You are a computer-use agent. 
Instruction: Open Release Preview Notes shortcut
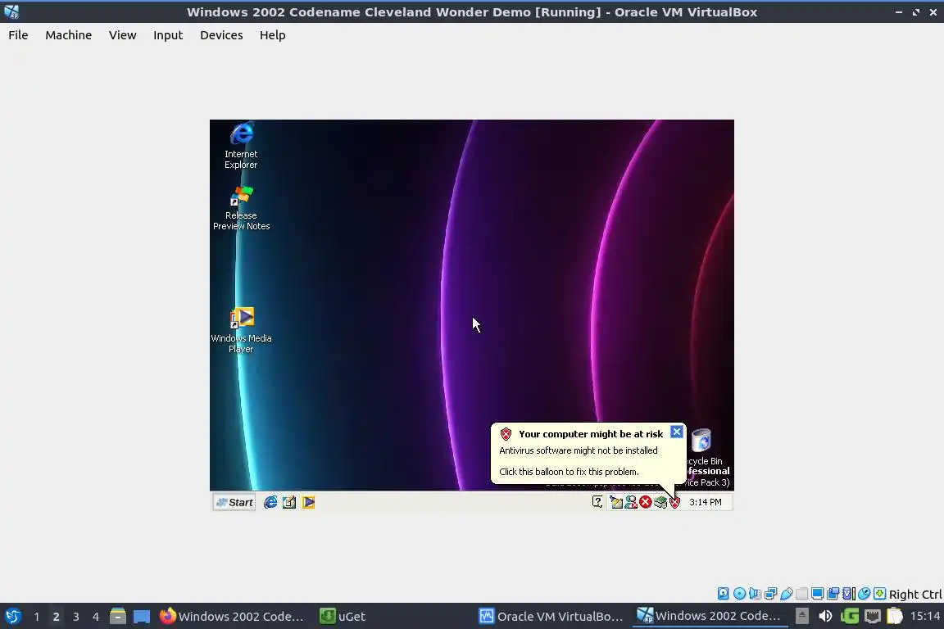tap(241, 208)
